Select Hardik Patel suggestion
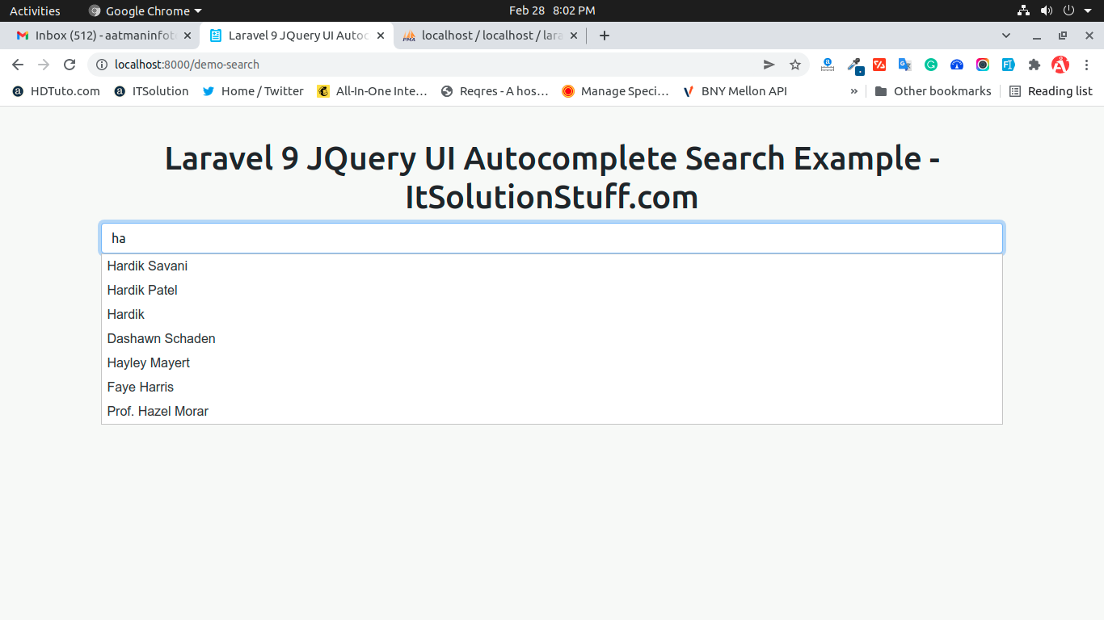The image size is (1104, 620). point(552,290)
